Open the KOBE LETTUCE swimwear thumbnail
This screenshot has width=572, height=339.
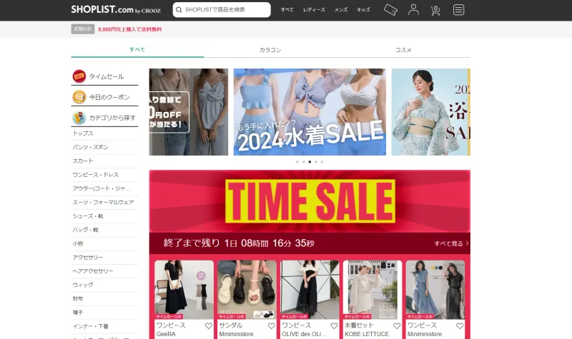373,290
